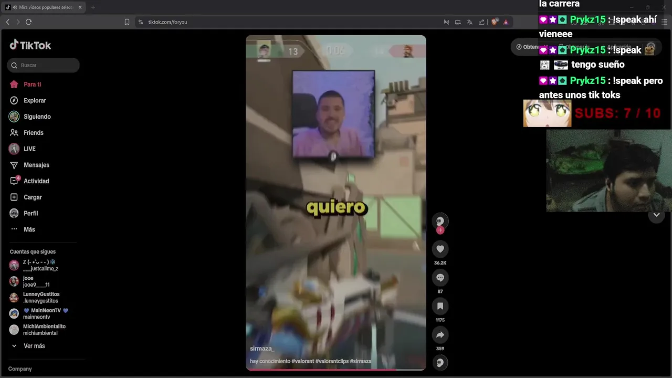Go to Siguiendo feed
The height and width of the screenshot is (378, 672).
coord(30,117)
